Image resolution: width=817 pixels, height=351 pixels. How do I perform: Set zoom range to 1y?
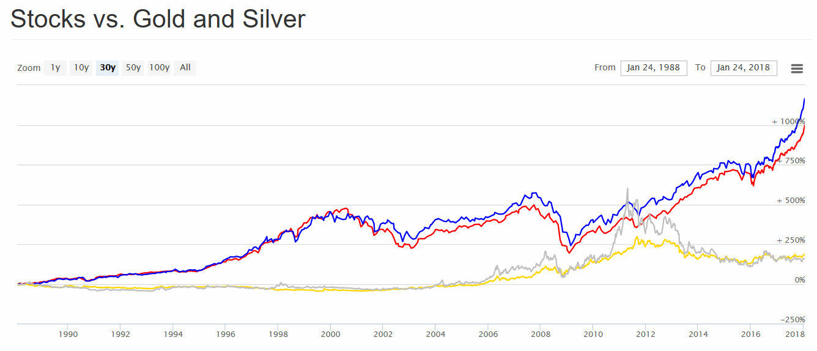(x=55, y=68)
